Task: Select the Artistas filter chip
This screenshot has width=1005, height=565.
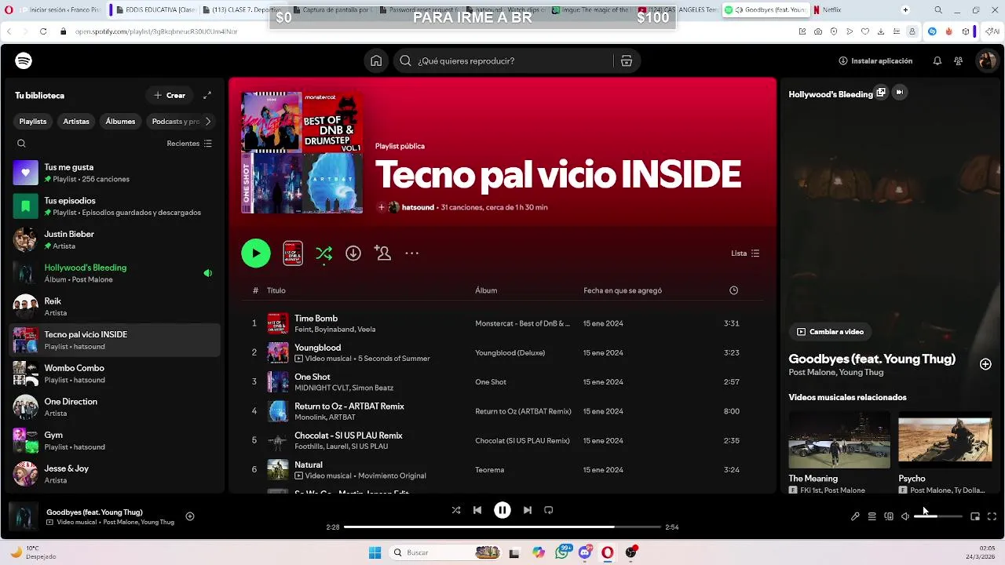Action: click(76, 122)
